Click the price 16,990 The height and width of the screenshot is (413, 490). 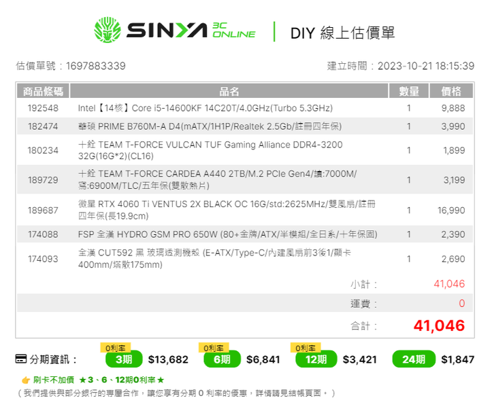pyautogui.click(x=451, y=211)
